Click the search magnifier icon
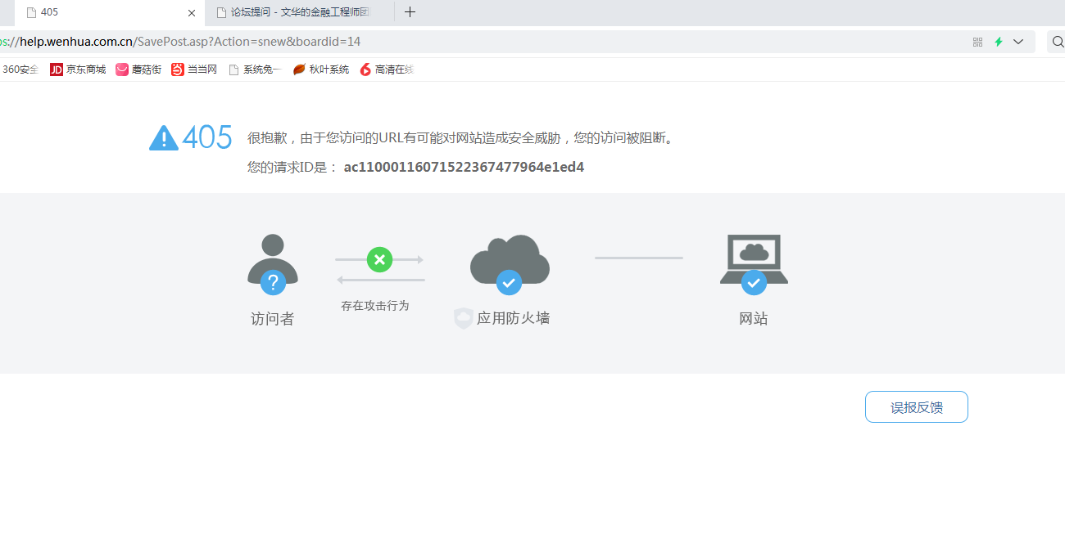 pos(1057,42)
